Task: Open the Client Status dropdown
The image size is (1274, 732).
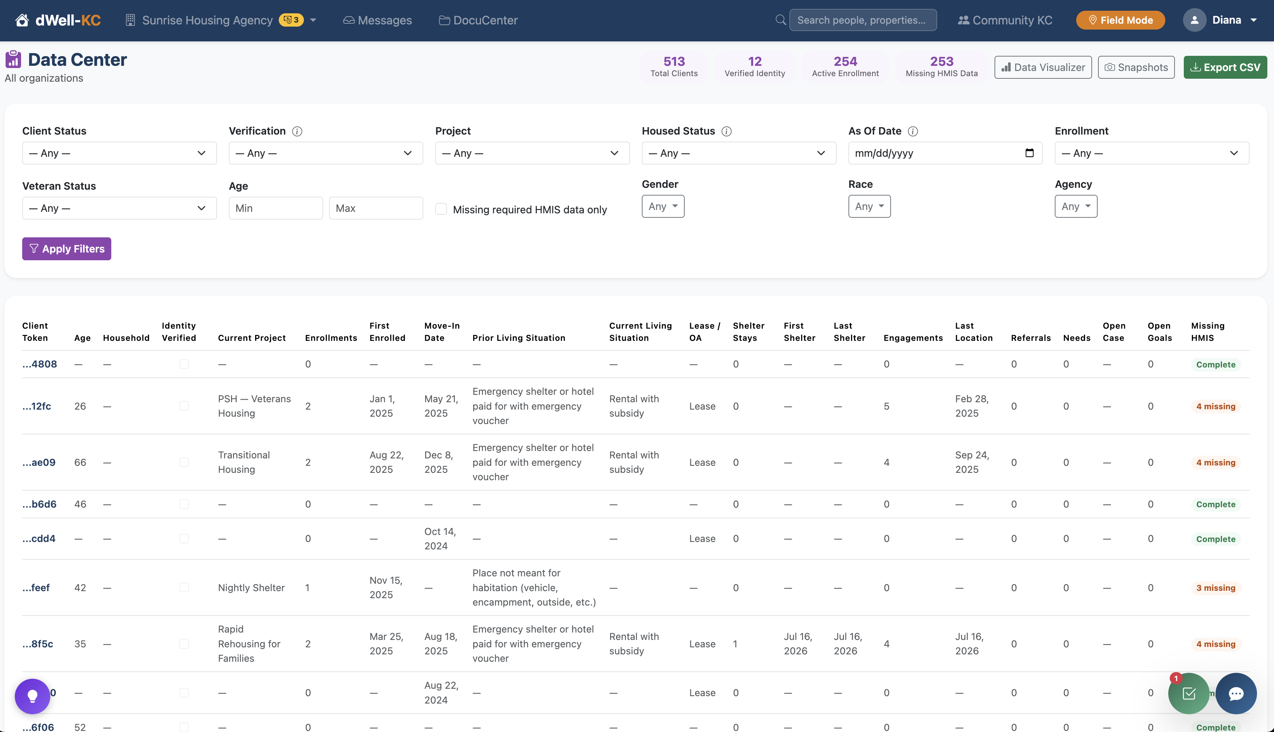Action: 119,153
